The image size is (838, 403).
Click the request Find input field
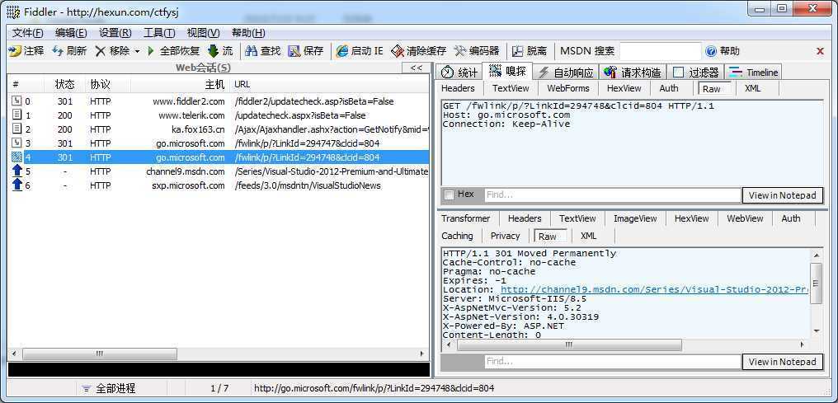[x=613, y=194]
